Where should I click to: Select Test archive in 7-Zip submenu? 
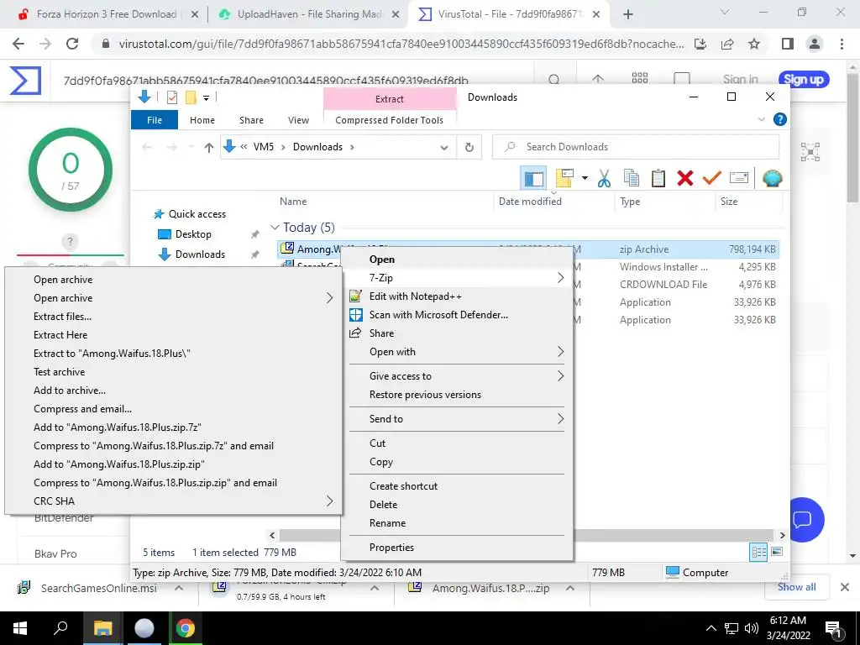coord(173,372)
